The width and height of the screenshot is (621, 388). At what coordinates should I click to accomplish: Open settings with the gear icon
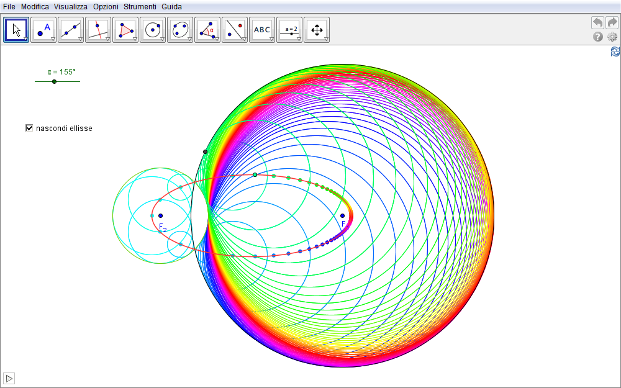612,37
